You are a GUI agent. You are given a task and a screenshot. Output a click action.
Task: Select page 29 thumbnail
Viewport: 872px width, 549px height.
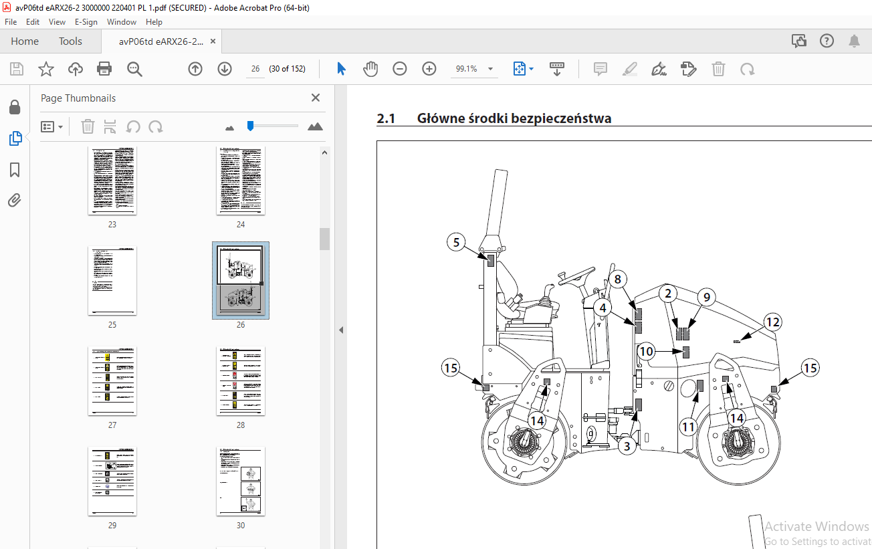(x=112, y=481)
